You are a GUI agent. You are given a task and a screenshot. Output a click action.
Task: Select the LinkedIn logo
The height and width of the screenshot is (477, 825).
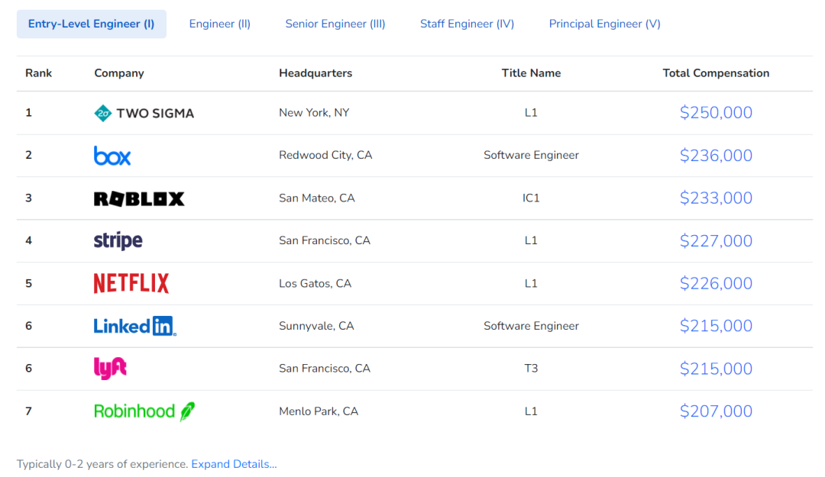[134, 326]
